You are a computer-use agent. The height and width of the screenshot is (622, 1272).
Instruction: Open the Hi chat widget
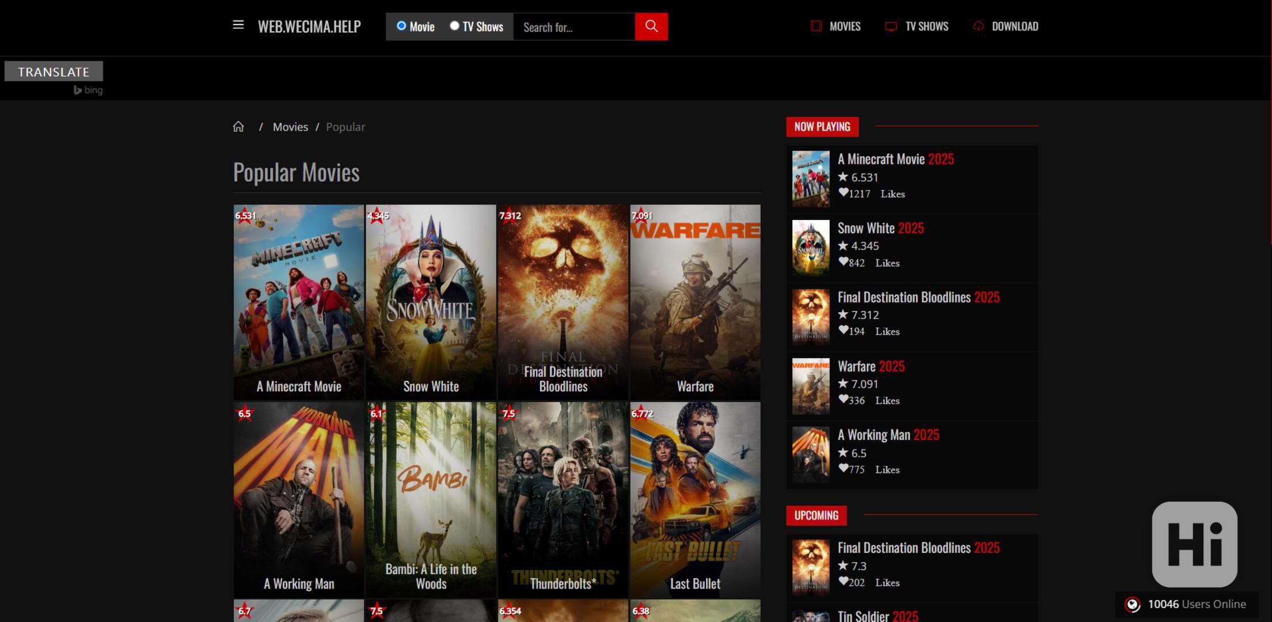pyautogui.click(x=1194, y=544)
